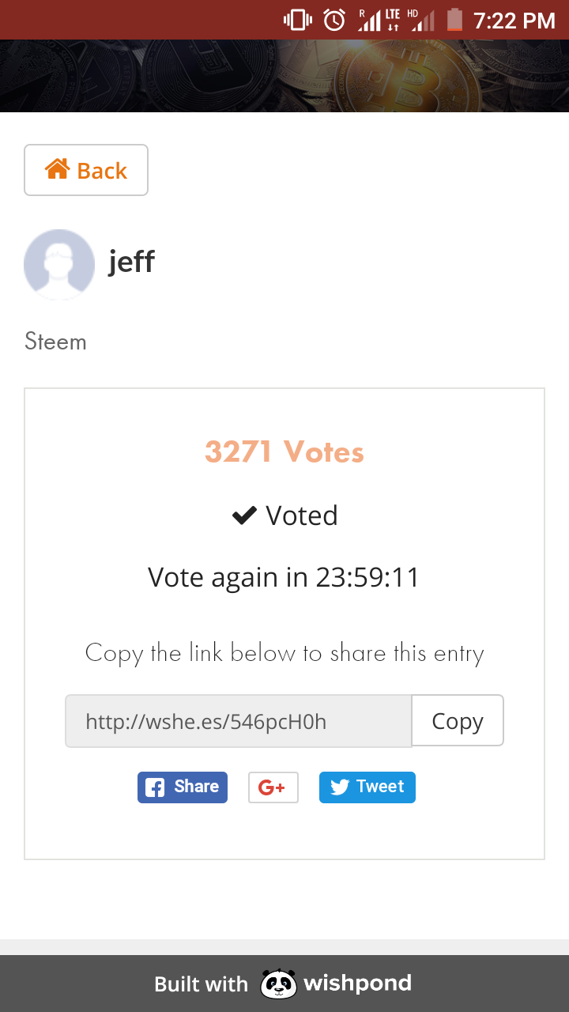Click the Facebook logo icon
The height and width of the screenshot is (1012, 569).
(156, 787)
